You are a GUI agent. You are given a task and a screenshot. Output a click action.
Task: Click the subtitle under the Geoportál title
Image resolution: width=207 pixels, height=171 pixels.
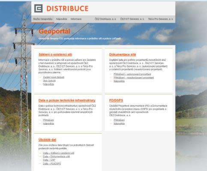pyautogui.click(x=80, y=39)
